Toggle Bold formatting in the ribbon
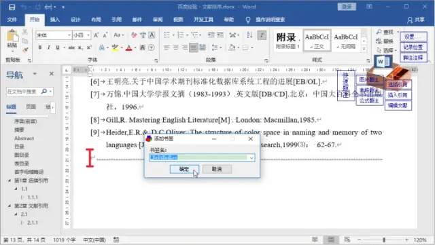Screen dimensions: 435x245 pos(40,48)
